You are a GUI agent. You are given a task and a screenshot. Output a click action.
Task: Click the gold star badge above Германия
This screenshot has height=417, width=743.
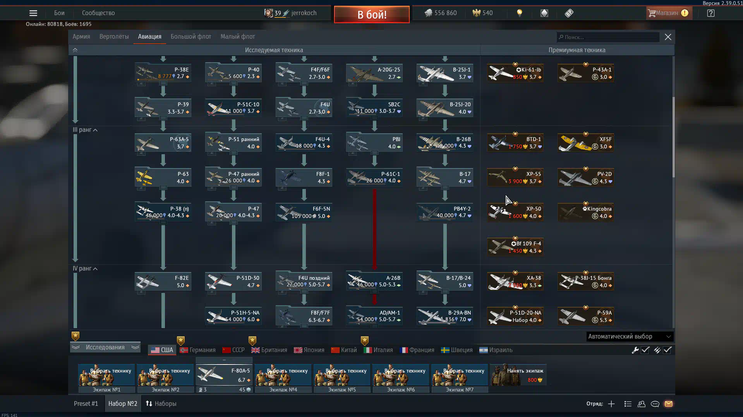(181, 340)
